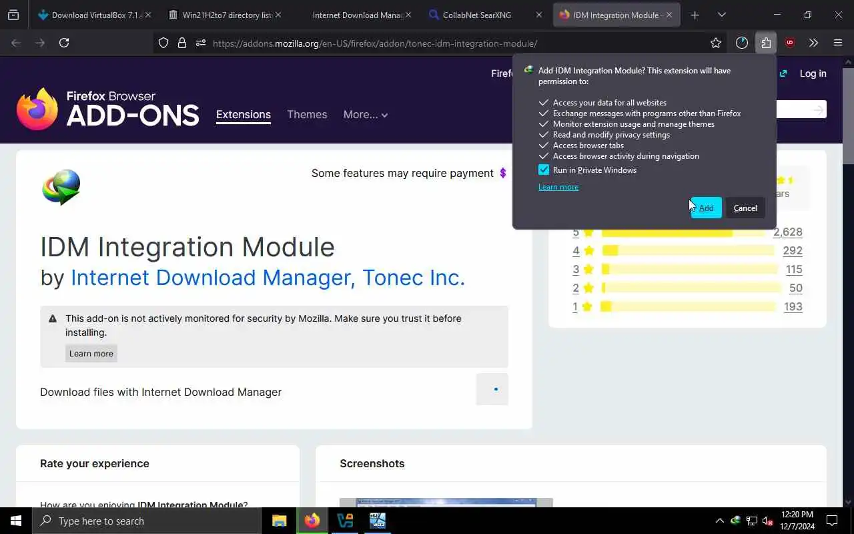The width and height of the screenshot is (854, 534).
Task: Open uBlock Origin extension icon
Action: pos(790,43)
